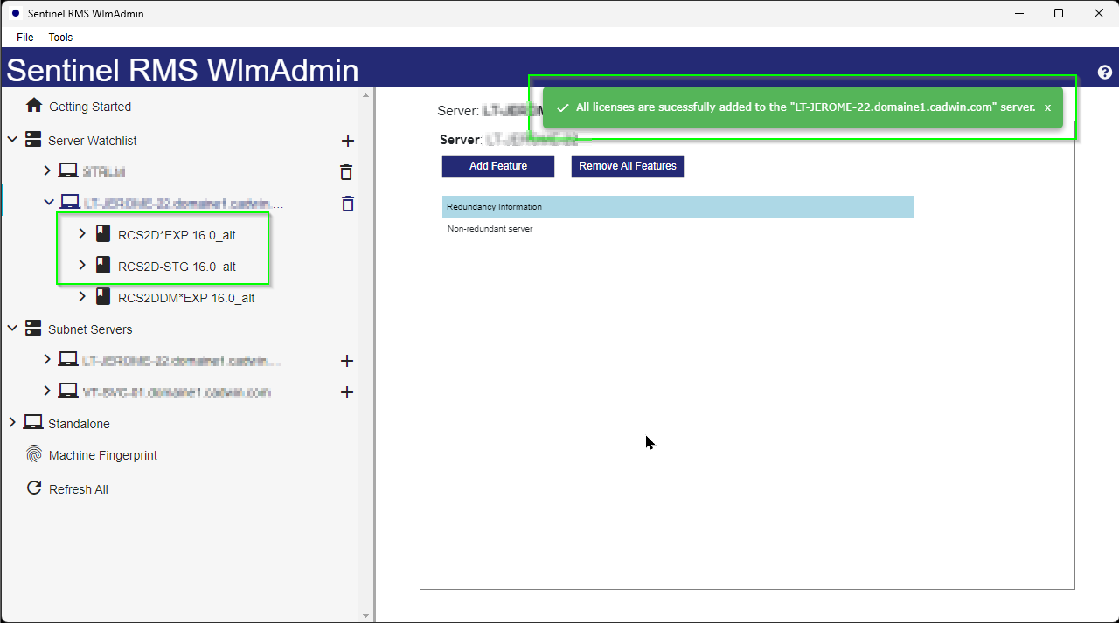This screenshot has width=1119, height=623.
Task: Click the laptop icon of expanded watchlist server
Action: point(69,203)
